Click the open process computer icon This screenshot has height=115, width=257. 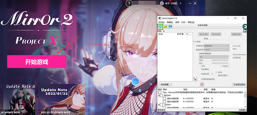(160, 27)
